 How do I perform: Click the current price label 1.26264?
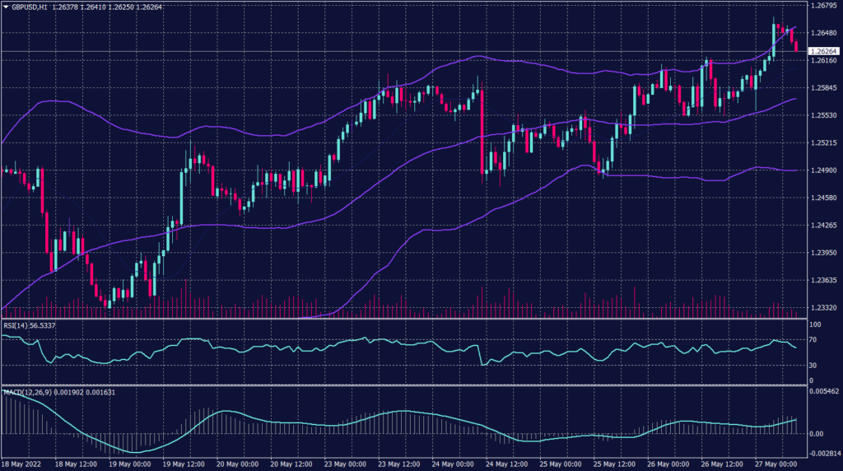point(824,51)
